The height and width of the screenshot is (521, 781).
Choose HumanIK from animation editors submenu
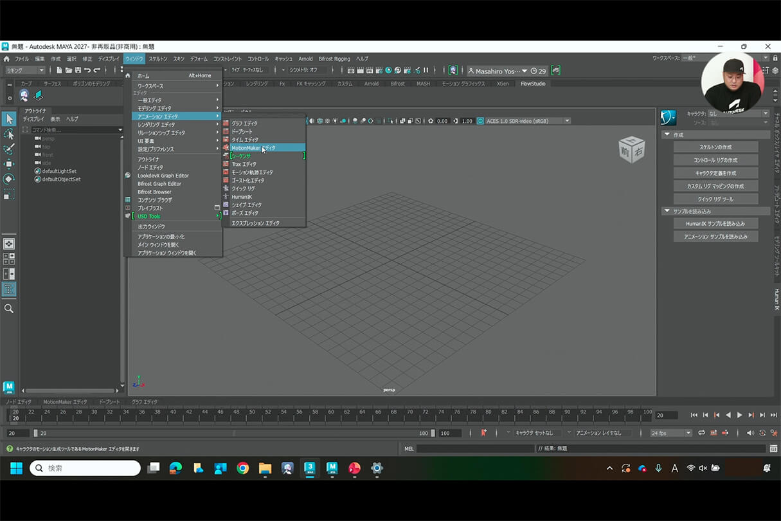pos(264,197)
